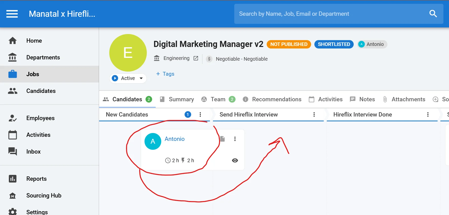The width and height of the screenshot is (449, 215).
Task: Click the job avatar circle E
Action: pos(128,53)
